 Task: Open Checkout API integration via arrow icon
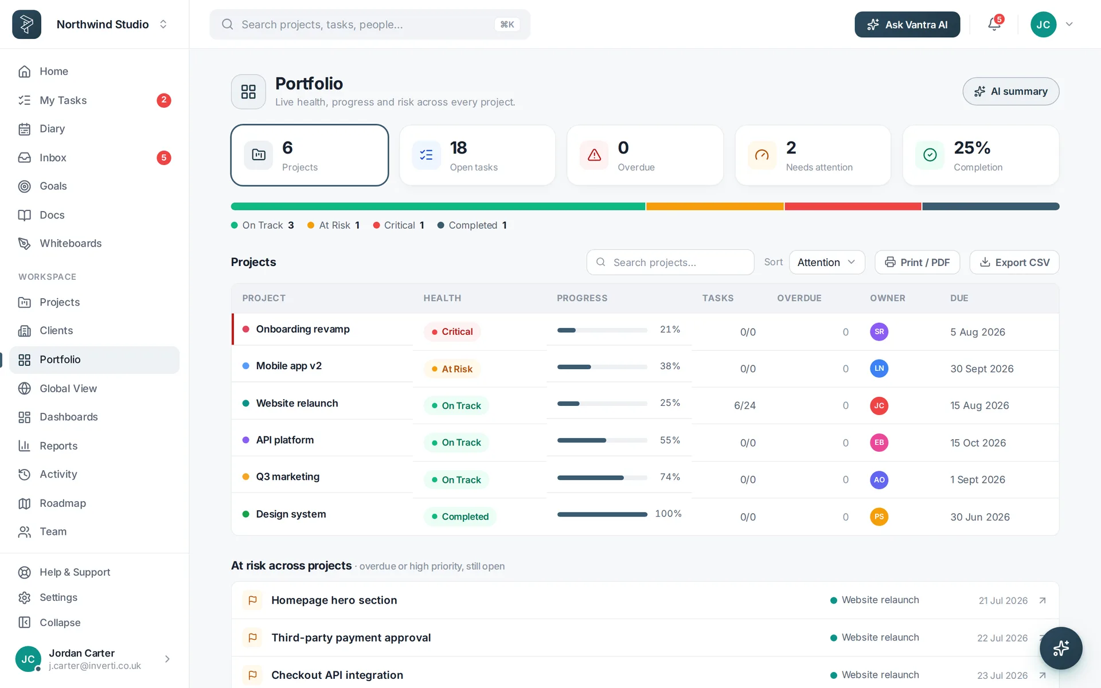1043,675
